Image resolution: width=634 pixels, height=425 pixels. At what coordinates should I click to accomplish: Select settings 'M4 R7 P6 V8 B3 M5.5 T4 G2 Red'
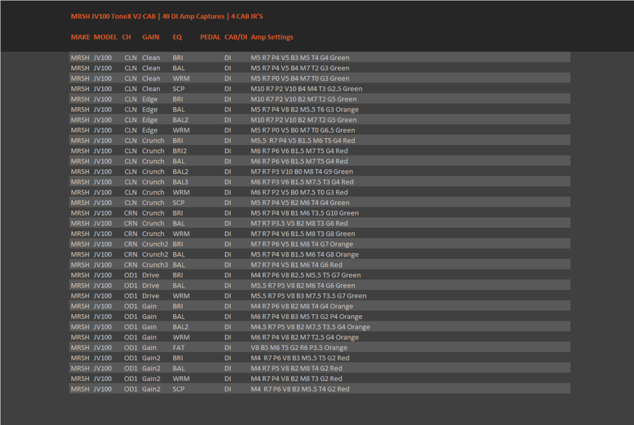tap(300, 390)
